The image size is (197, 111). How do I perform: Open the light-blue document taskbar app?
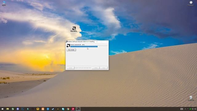(63, 109)
